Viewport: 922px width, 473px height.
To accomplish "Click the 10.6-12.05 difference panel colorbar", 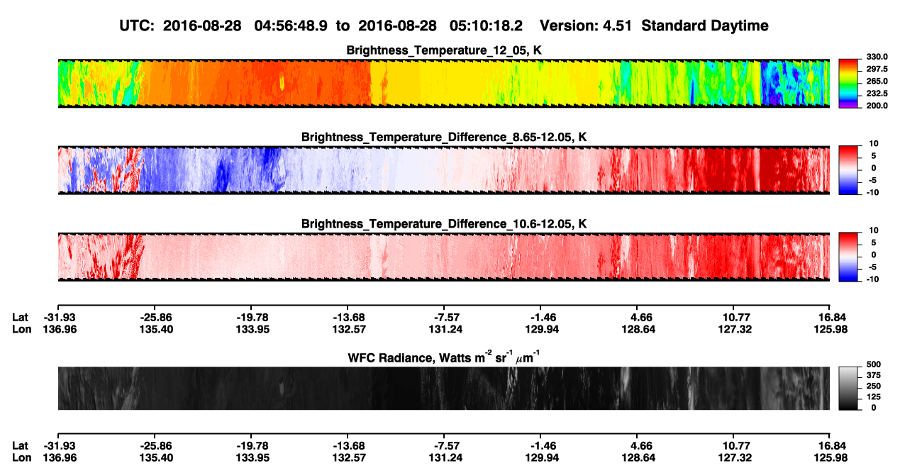I will (848, 257).
